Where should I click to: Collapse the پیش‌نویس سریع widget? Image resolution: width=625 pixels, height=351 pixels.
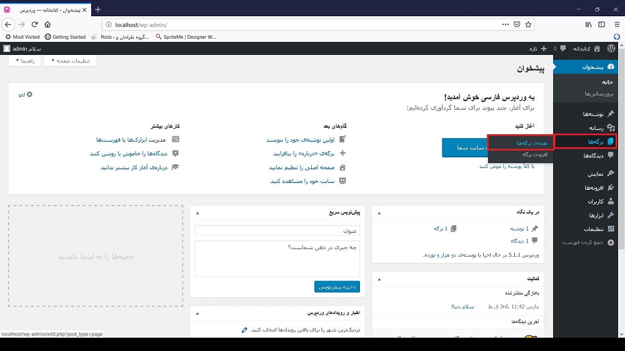tap(197, 213)
